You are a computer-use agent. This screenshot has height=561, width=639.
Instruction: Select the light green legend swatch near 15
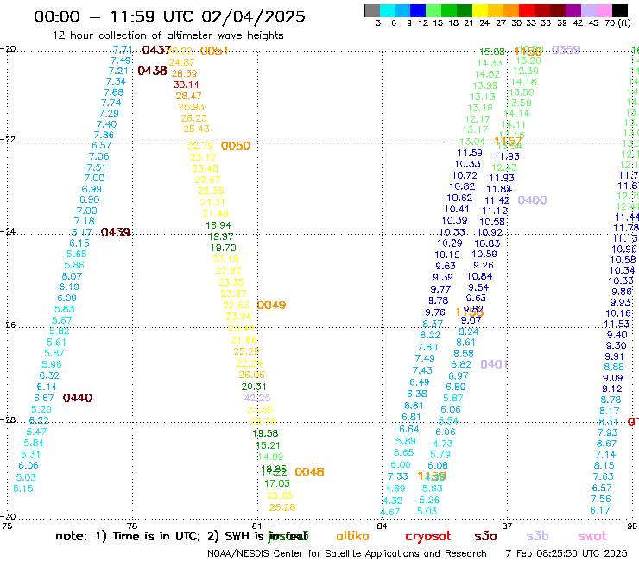pyautogui.click(x=433, y=10)
